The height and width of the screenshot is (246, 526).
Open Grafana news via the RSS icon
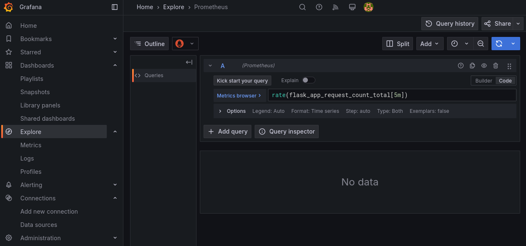(335, 7)
